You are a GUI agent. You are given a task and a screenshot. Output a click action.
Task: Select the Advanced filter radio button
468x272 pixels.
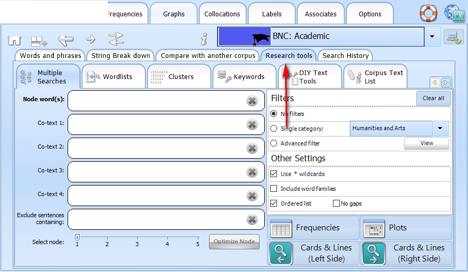pyautogui.click(x=273, y=143)
